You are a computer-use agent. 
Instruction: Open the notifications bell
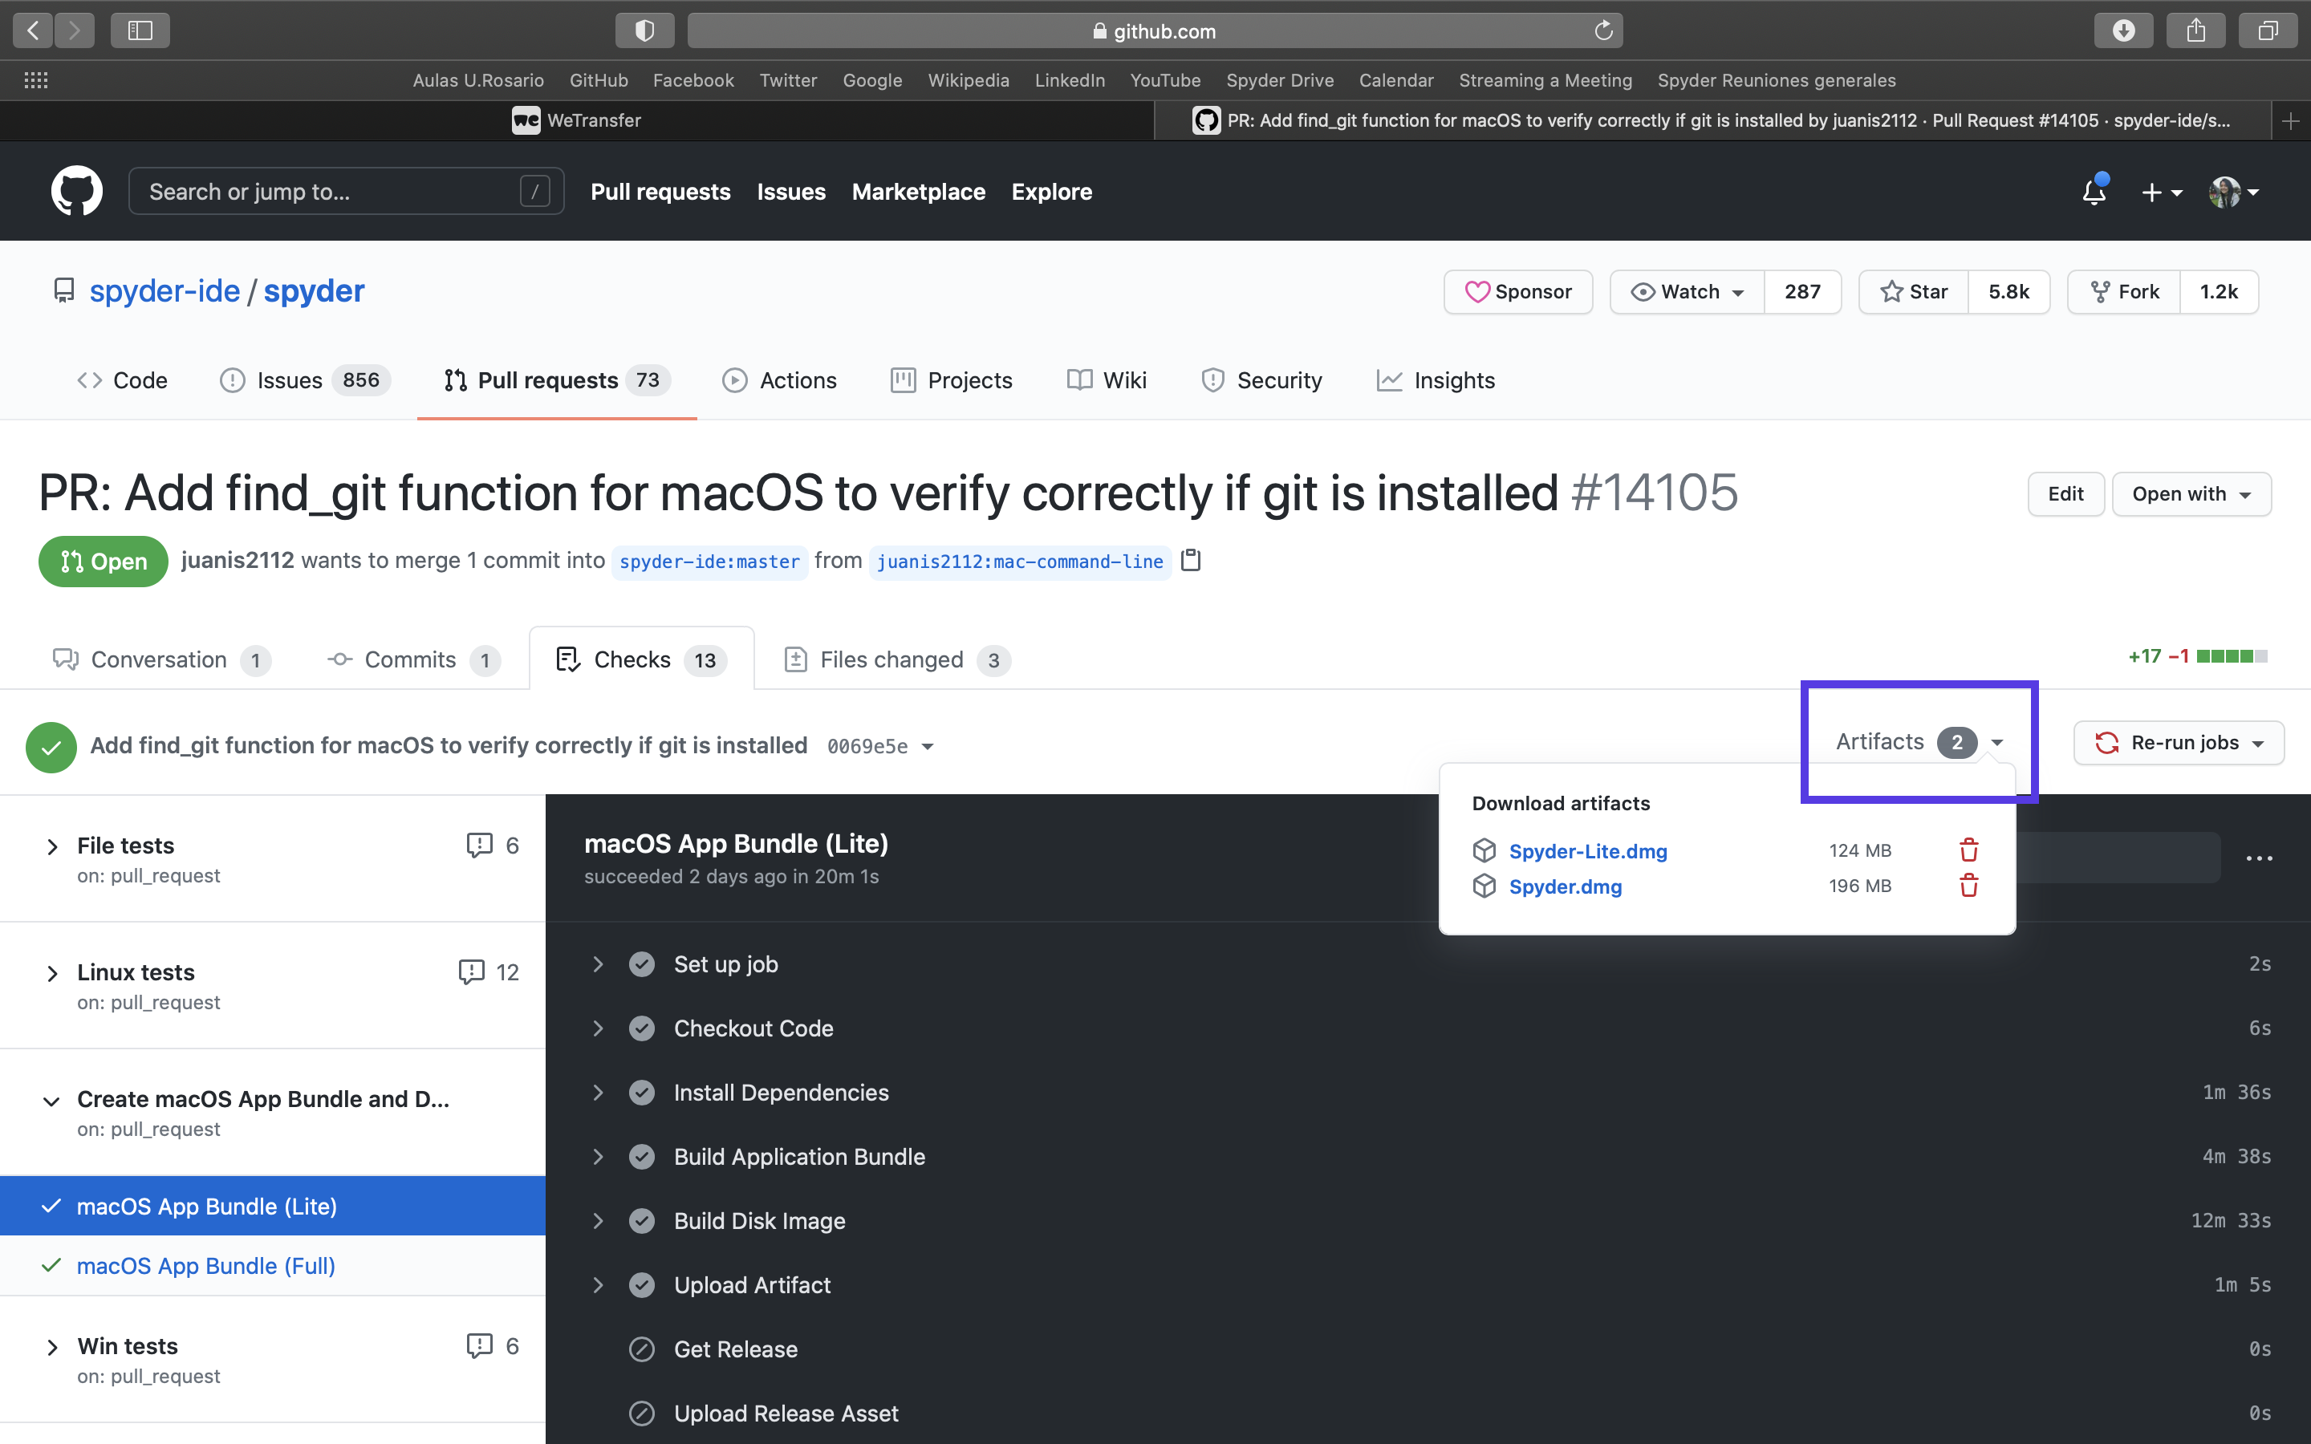click(x=2094, y=191)
